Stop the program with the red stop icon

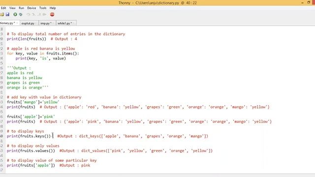tap(52, 14)
